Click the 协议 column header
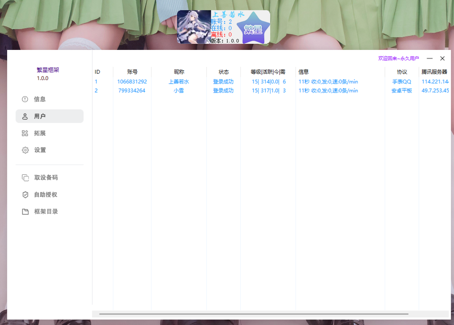Screen dimensions: 454x325 pyautogui.click(x=402, y=72)
